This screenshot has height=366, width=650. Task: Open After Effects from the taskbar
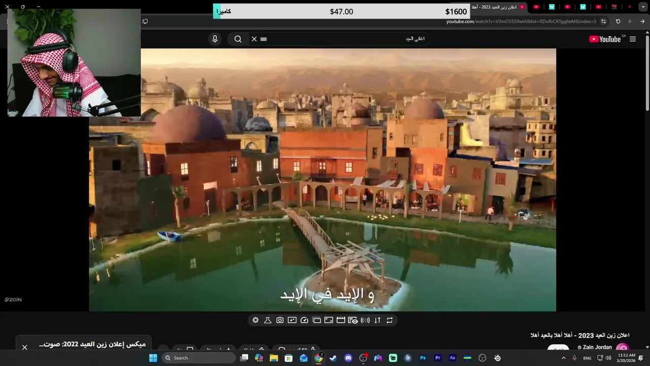[452, 358]
